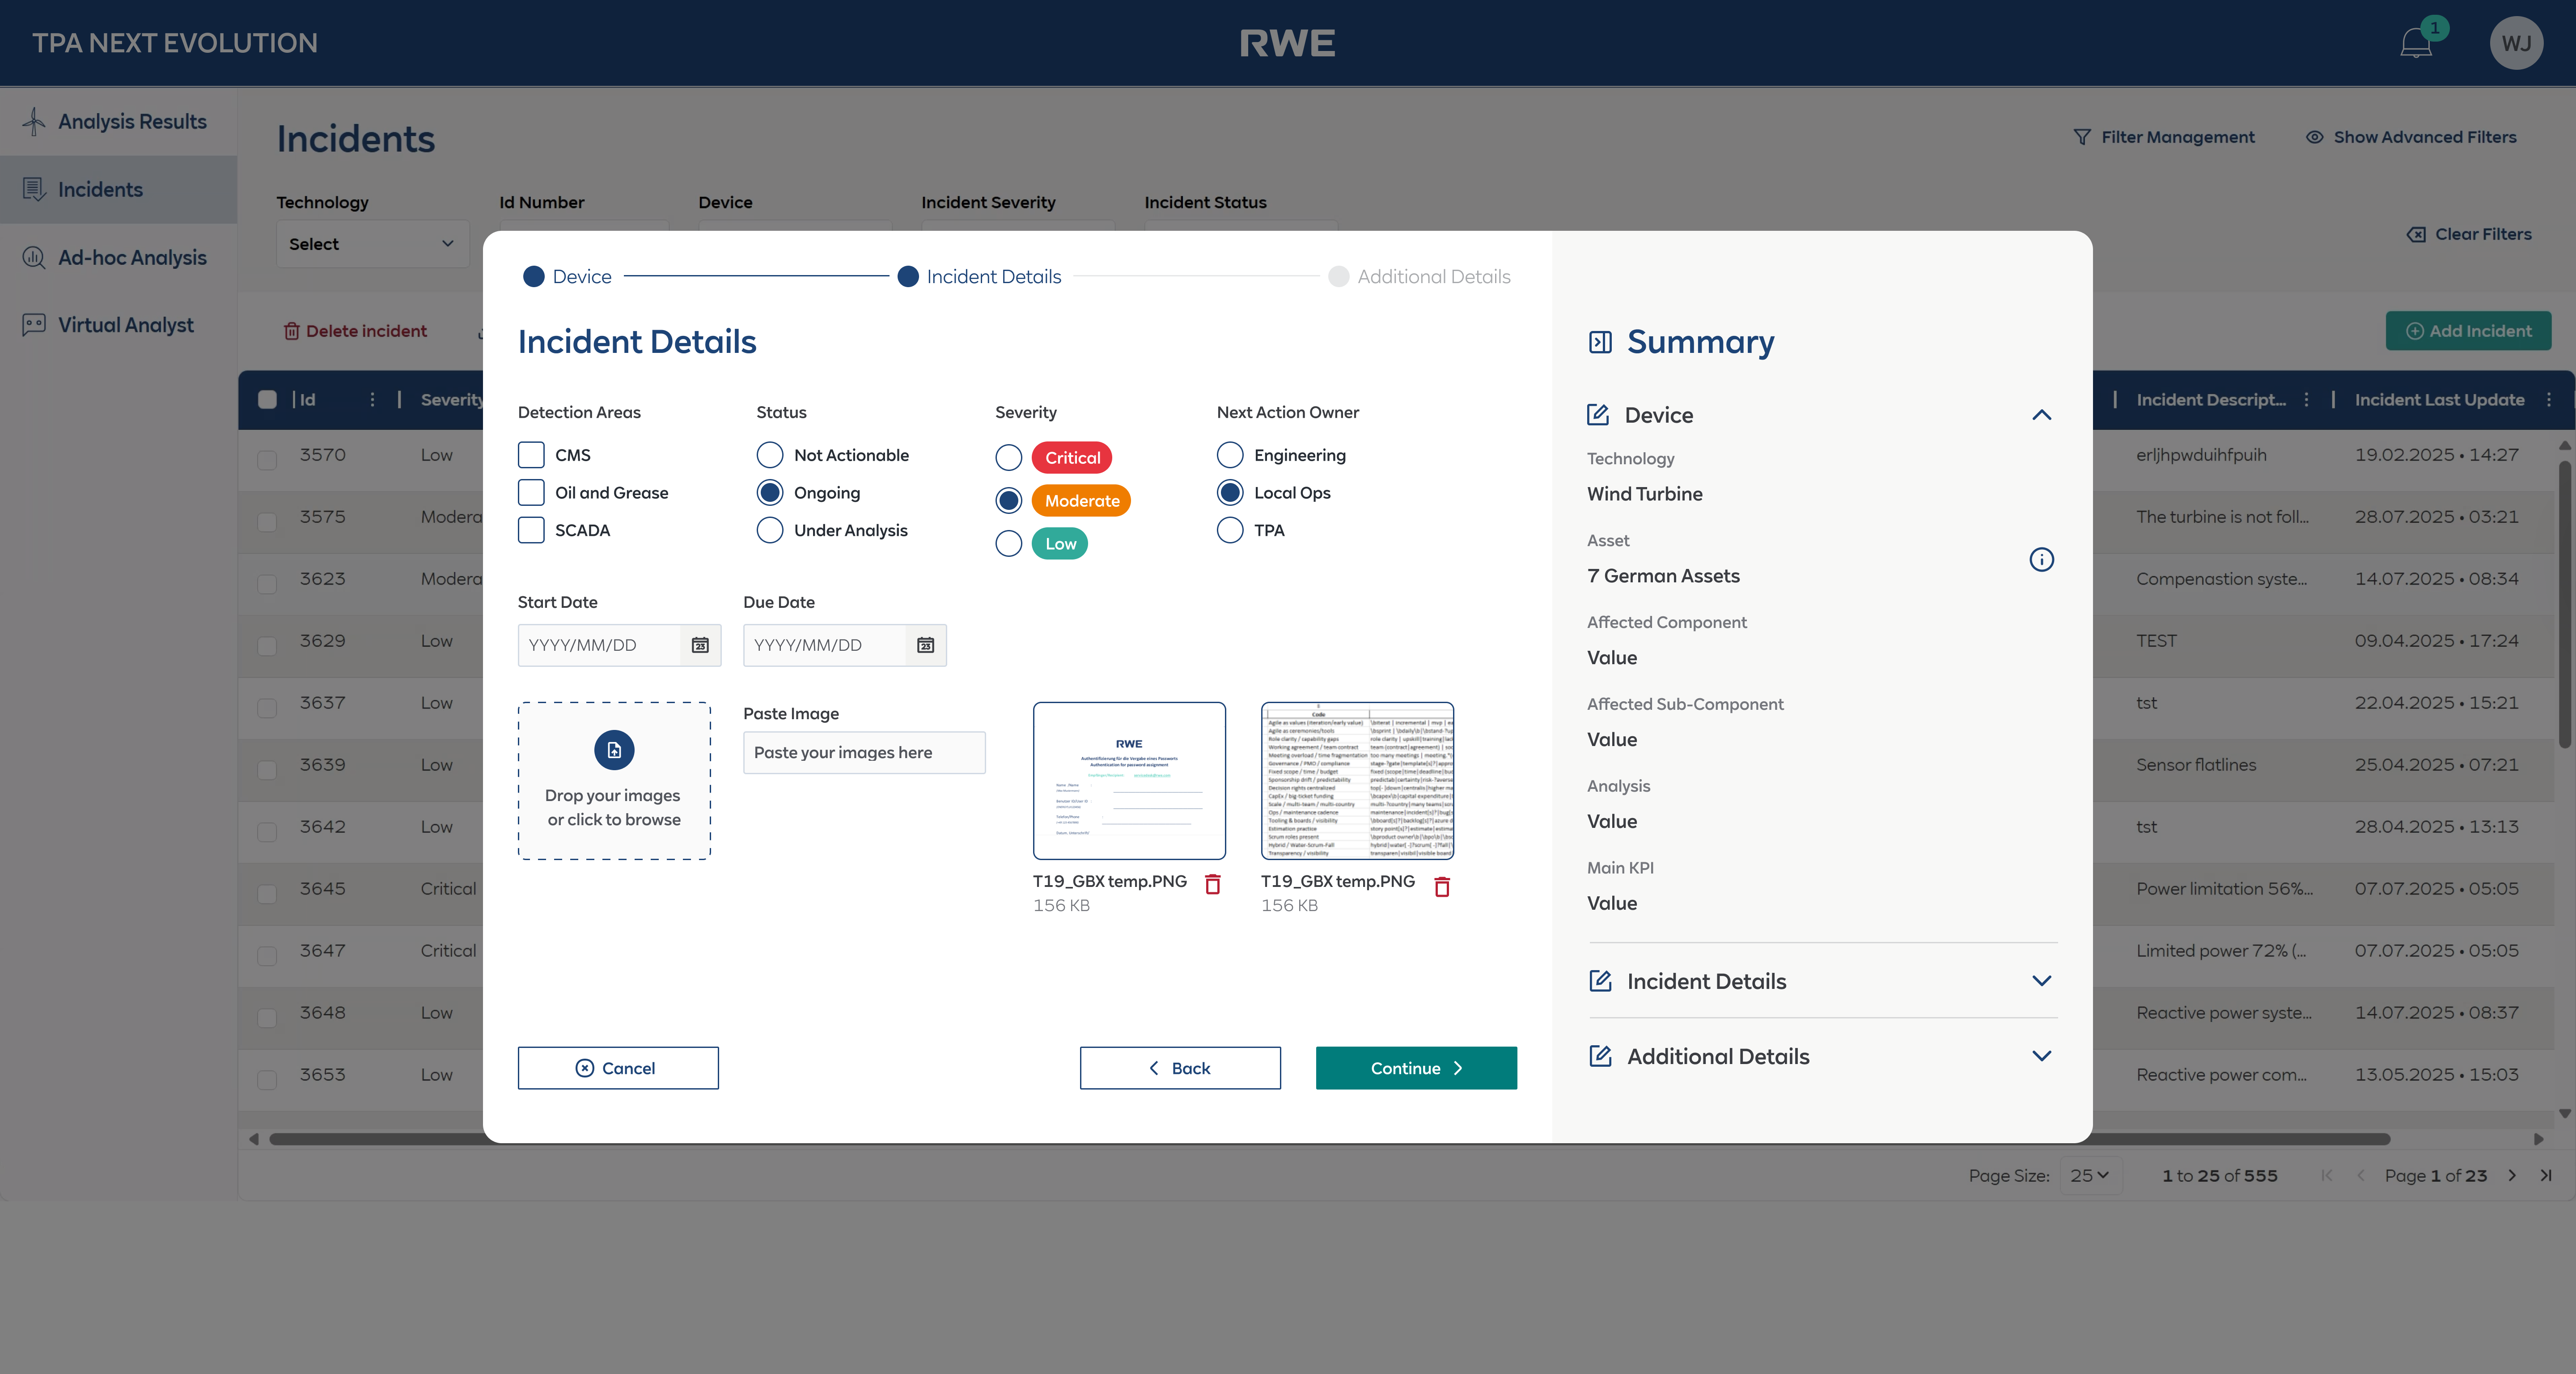Delete the second T19_GBX temp.PNG attachment
The height and width of the screenshot is (1374, 2576).
(1442, 886)
